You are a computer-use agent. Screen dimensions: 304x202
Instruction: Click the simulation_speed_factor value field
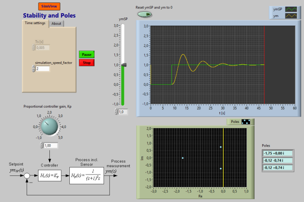coord(43,69)
